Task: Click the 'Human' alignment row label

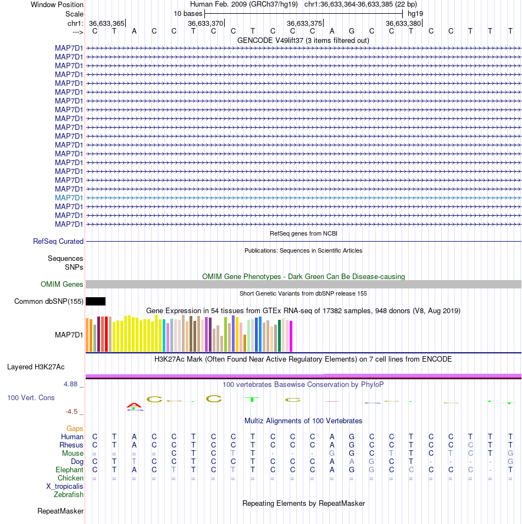Action: [72, 437]
